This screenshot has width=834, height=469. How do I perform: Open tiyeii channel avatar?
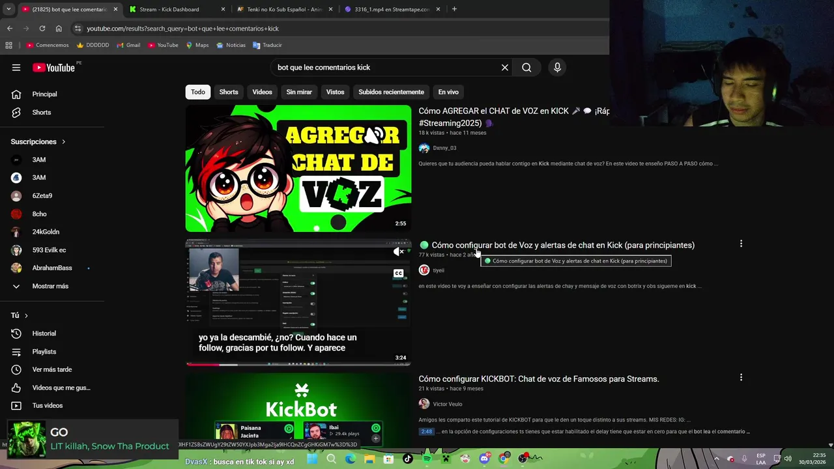point(424,270)
